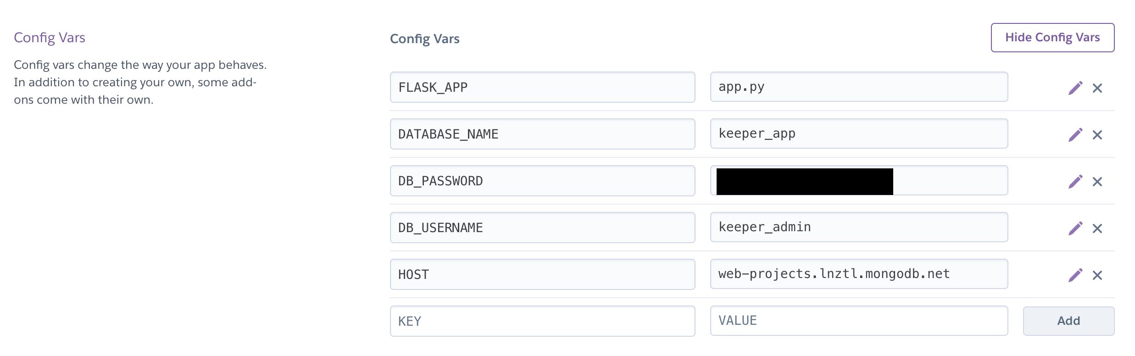Viewport: 1135px width, 356px height.
Task: Click the mongodb.net host value field
Action: 859,274
